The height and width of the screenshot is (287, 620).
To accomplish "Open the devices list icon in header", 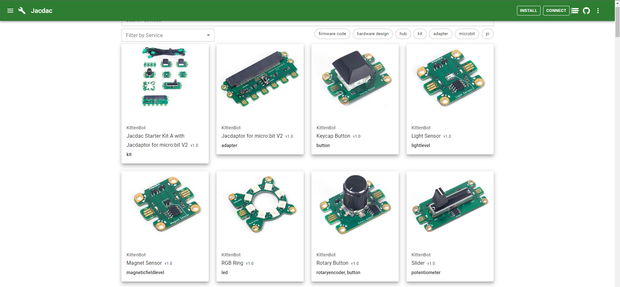I will [x=575, y=11].
